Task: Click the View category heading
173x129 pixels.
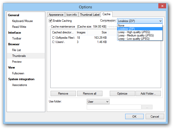Action: coord(11,68)
